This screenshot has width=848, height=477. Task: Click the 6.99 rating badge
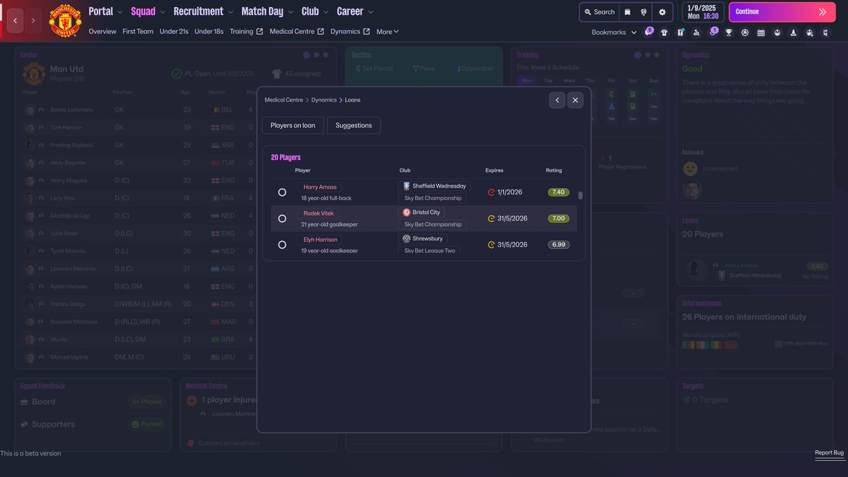coord(558,245)
